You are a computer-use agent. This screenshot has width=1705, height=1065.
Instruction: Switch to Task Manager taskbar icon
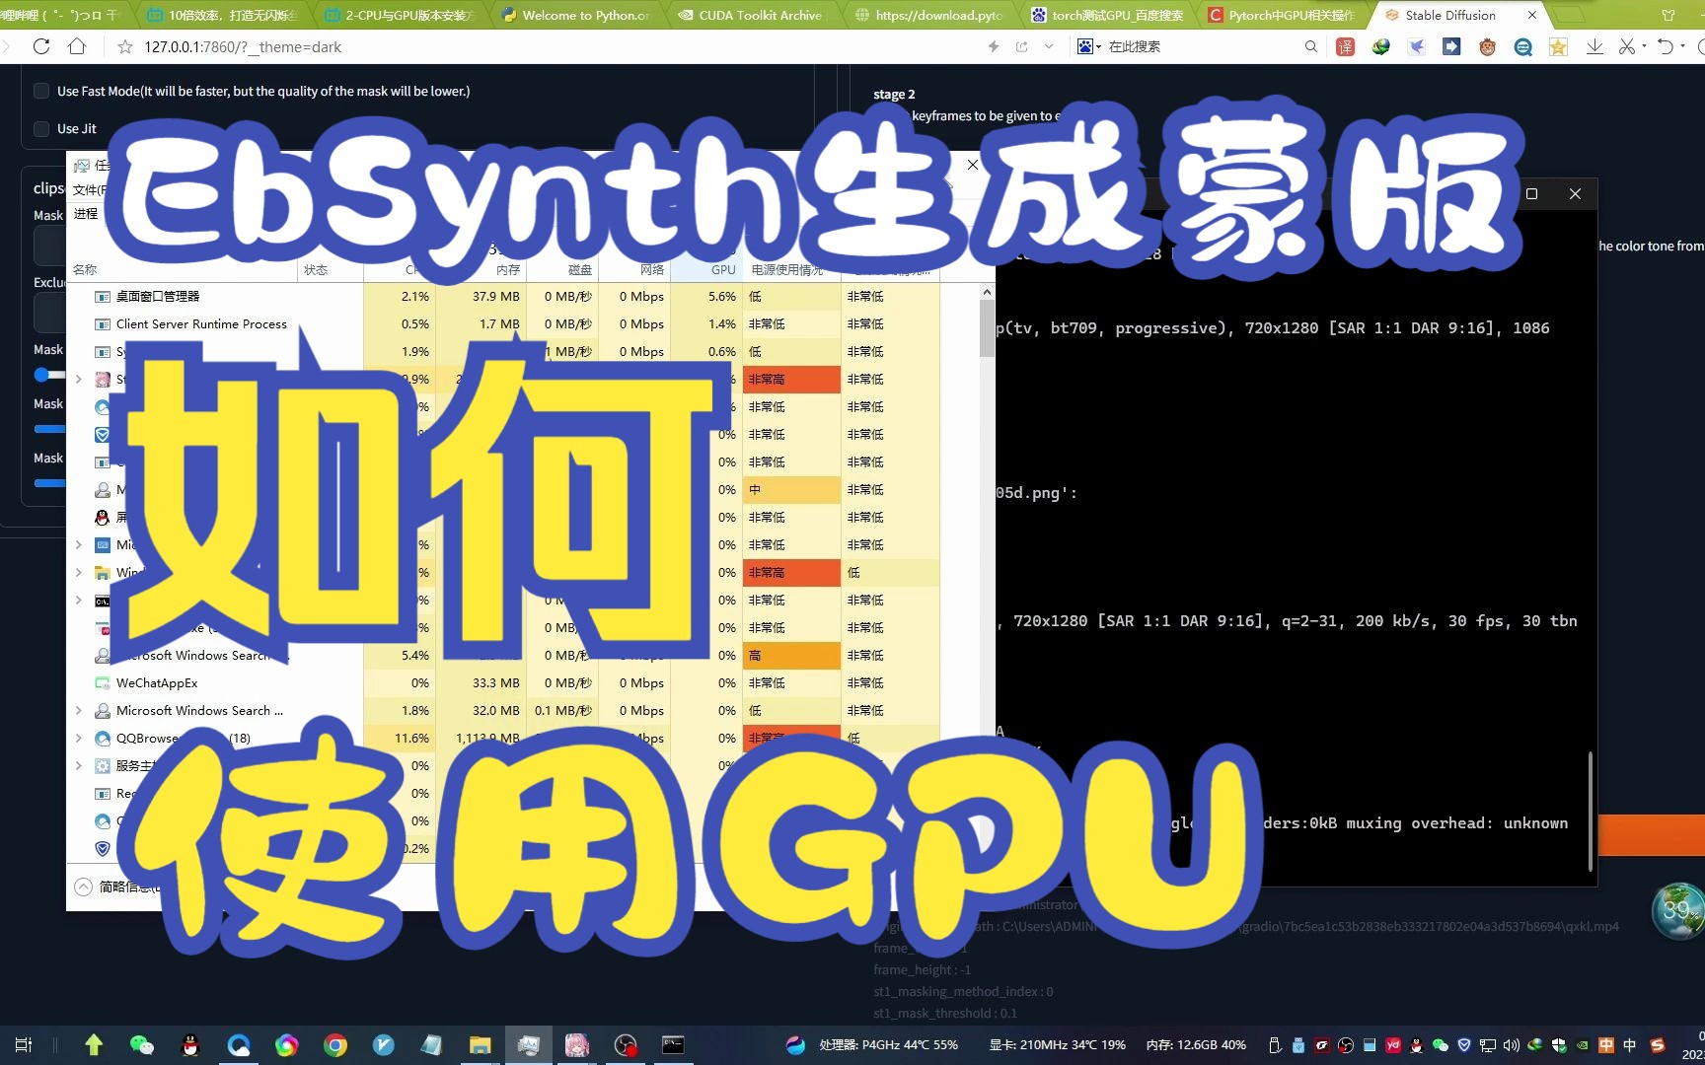(528, 1044)
